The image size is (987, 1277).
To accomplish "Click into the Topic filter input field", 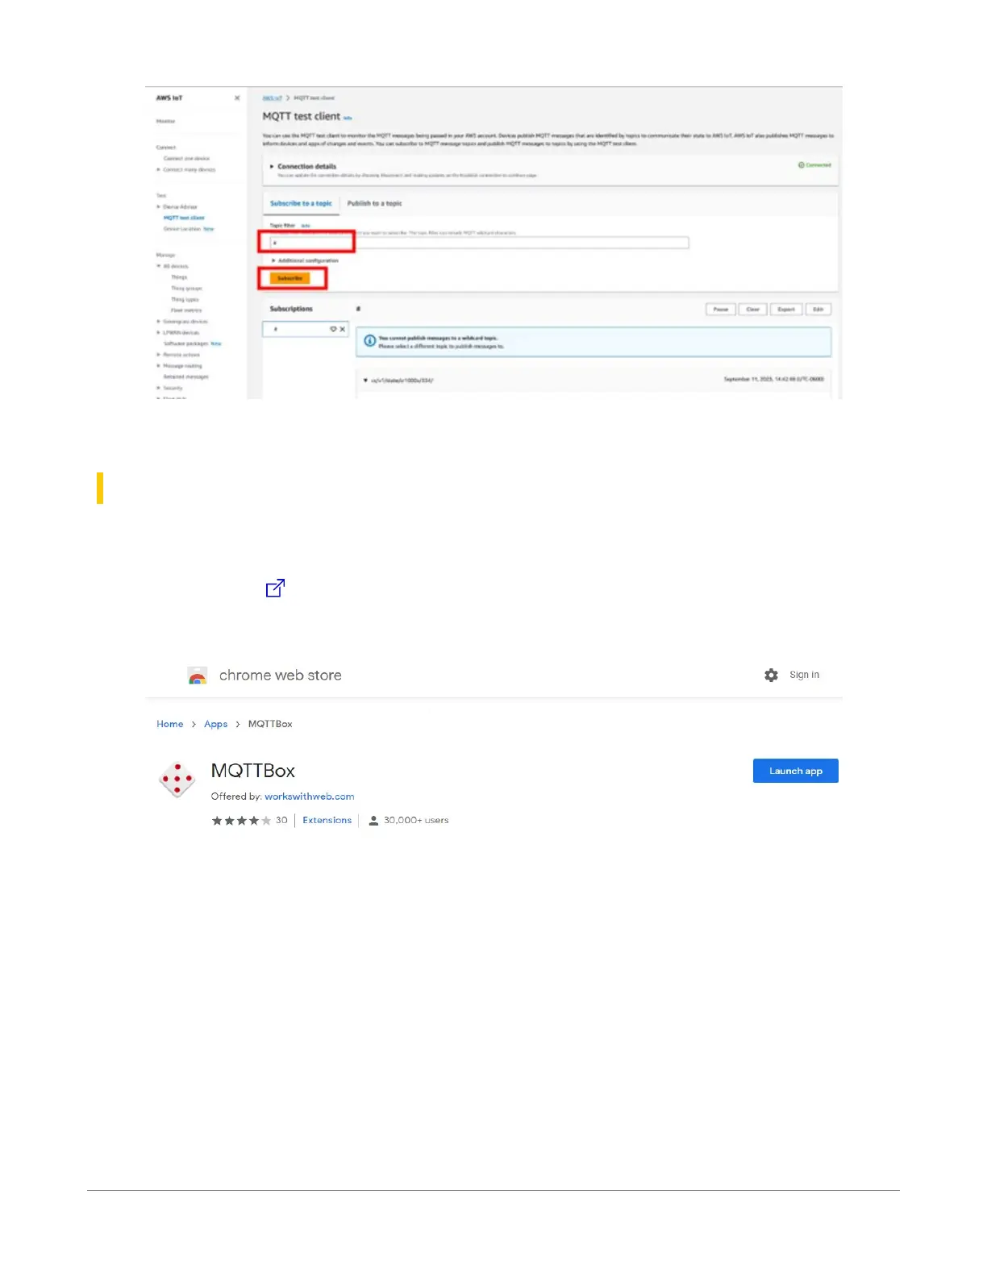I will point(480,243).
